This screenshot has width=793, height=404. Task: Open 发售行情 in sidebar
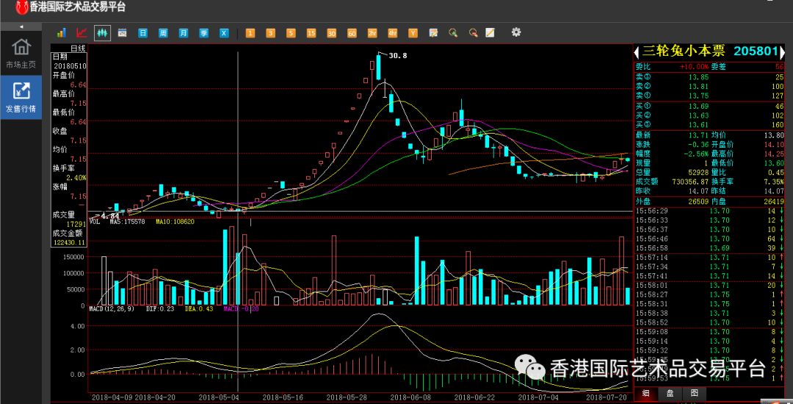21,97
